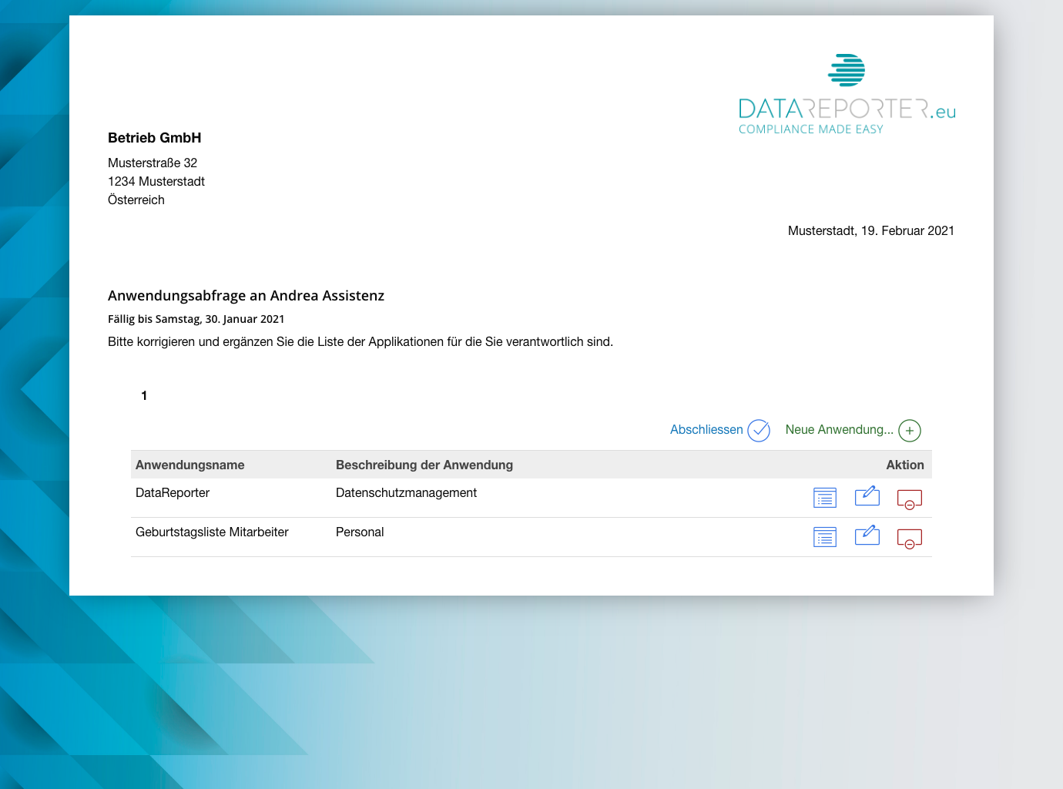Click the Anwendungsname column header
The height and width of the screenshot is (789, 1063).
[x=189, y=465]
